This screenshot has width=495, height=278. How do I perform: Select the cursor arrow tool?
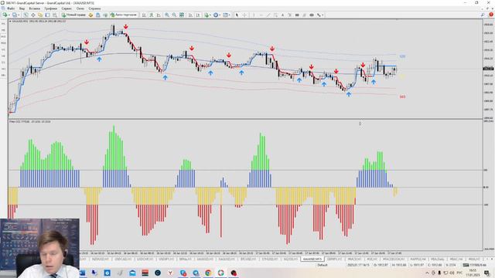237,15
